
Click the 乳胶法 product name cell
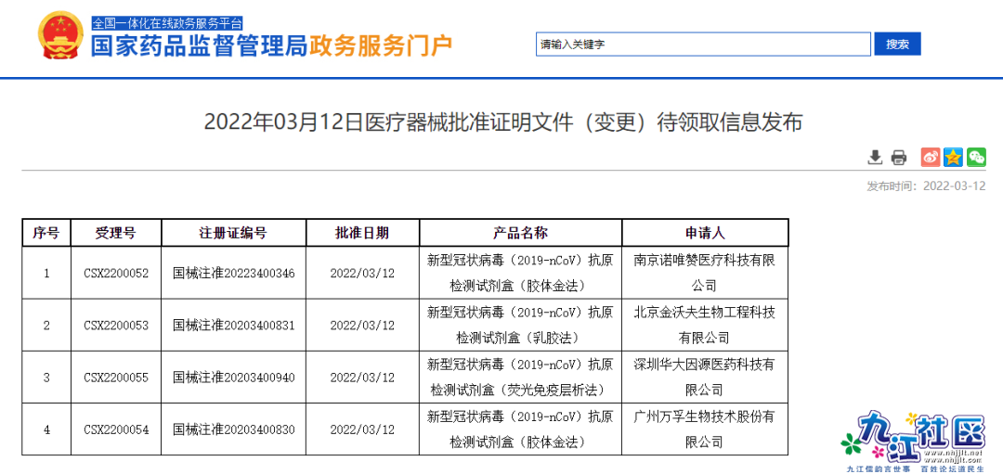pyautogui.click(x=520, y=325)
